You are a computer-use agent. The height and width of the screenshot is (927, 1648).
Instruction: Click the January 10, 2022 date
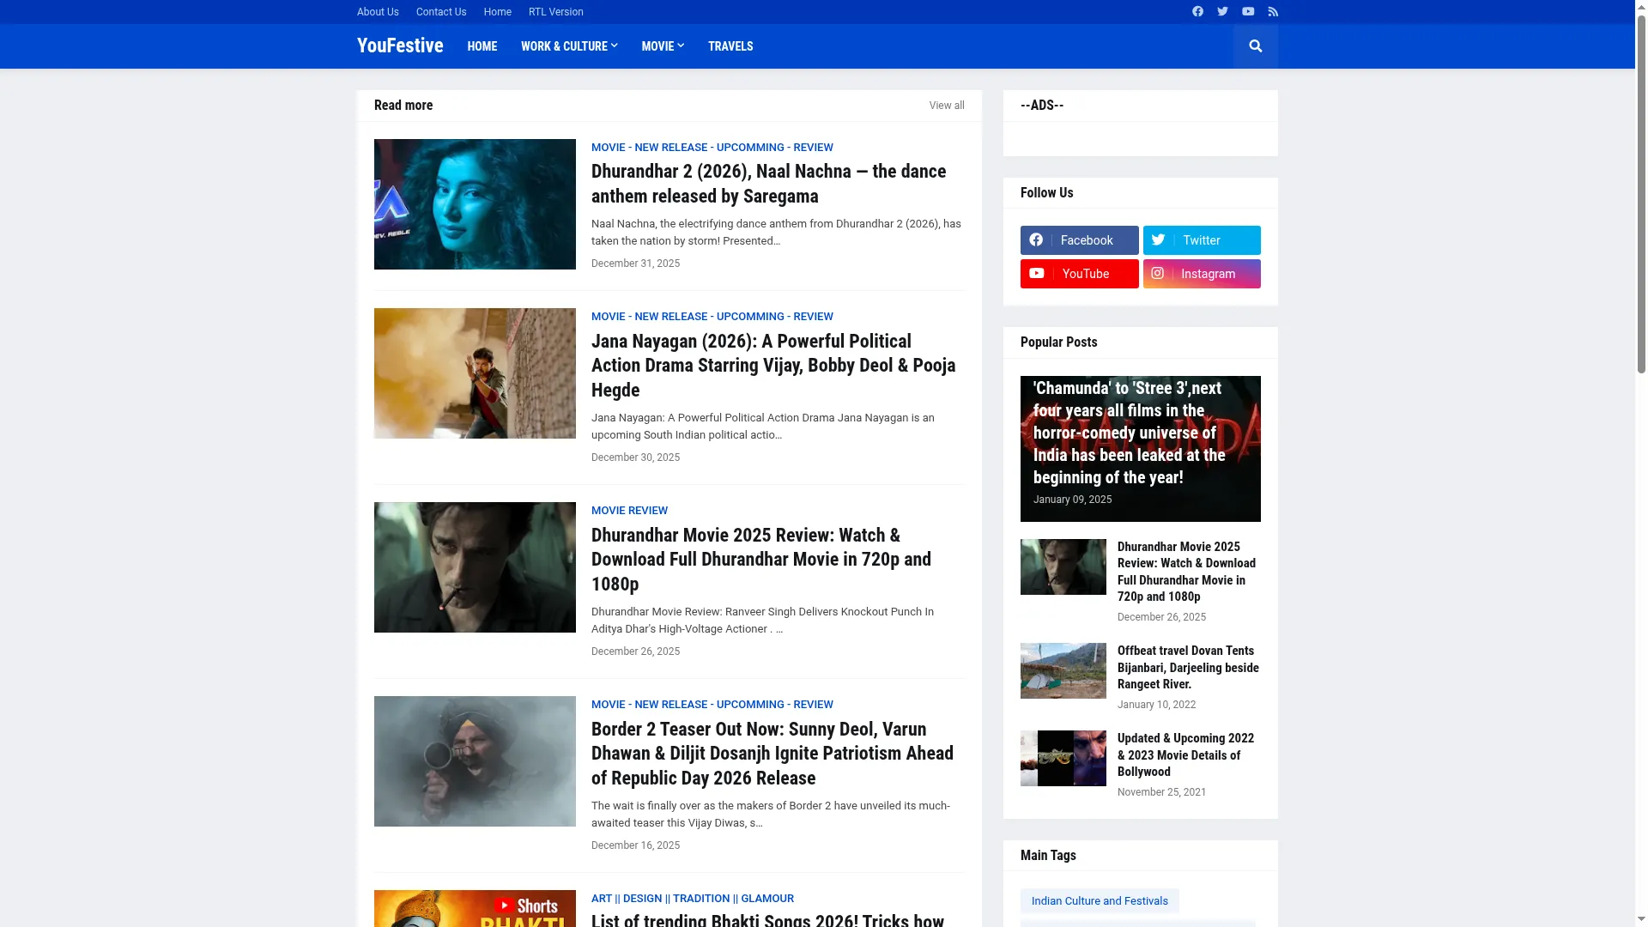[x=1156, y=705]
